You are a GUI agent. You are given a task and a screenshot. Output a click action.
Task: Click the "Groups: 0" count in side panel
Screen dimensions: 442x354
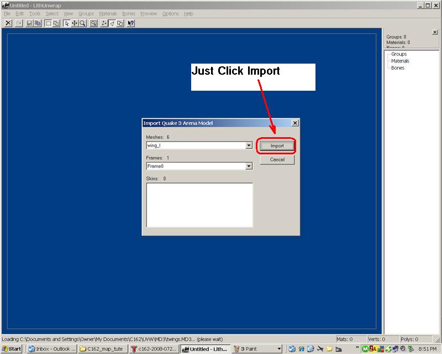pos(396,37)
